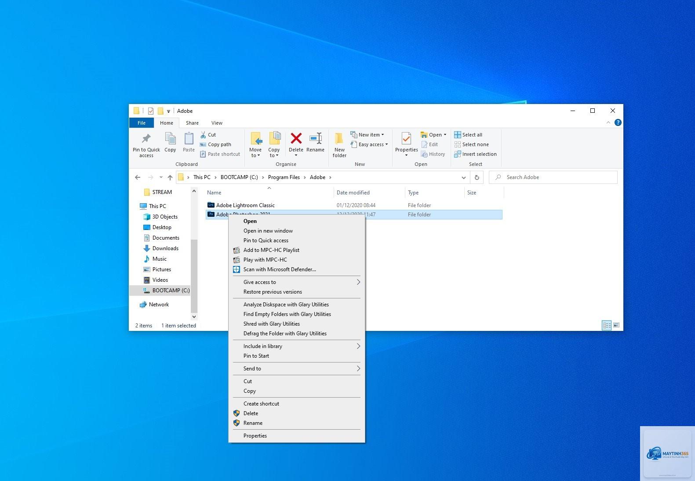Click the Edit button in Open group
Screen dimensions: 695x481
click(x=429, y=144)
